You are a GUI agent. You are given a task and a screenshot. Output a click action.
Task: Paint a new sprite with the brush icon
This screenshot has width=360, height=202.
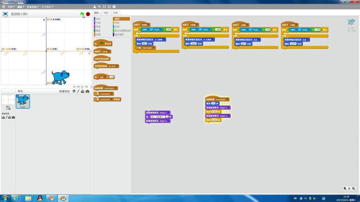tap(78, 91)
